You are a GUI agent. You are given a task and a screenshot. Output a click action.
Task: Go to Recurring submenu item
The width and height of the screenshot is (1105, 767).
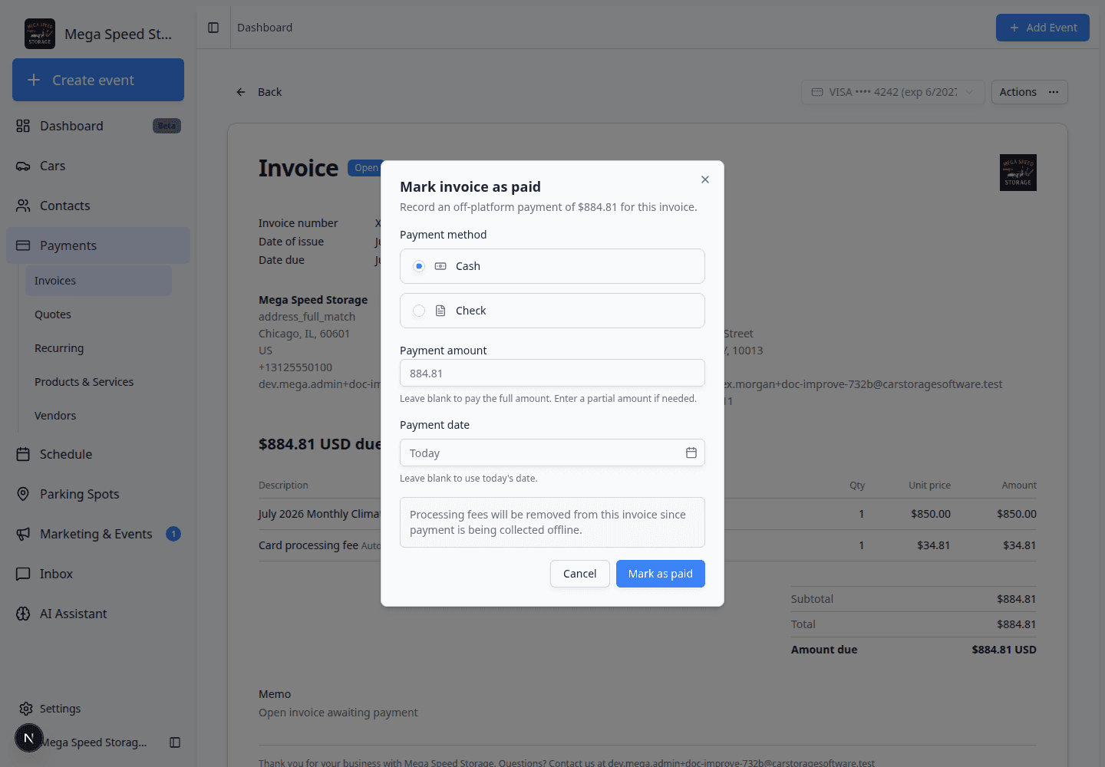(x=98, y=348)
